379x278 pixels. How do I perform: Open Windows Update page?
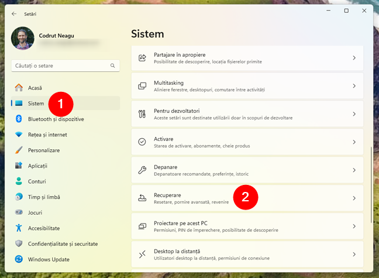click(66, 259)
